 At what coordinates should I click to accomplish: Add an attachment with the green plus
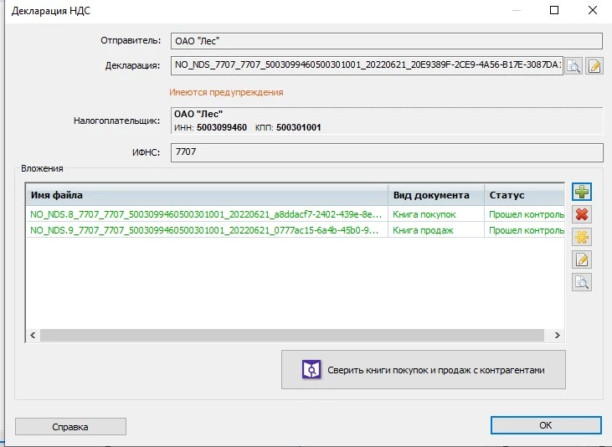[x=582, y=193]
